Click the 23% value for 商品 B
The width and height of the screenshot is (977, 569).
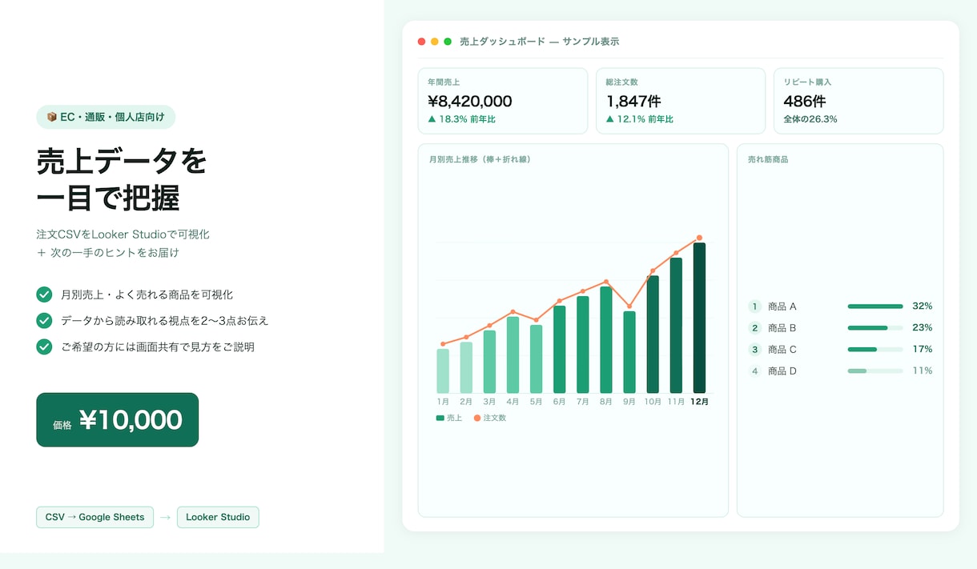pyautogui.click(x=923, y=328)
